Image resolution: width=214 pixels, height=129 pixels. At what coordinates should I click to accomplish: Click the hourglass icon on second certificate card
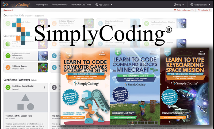(x=54, y=87)
